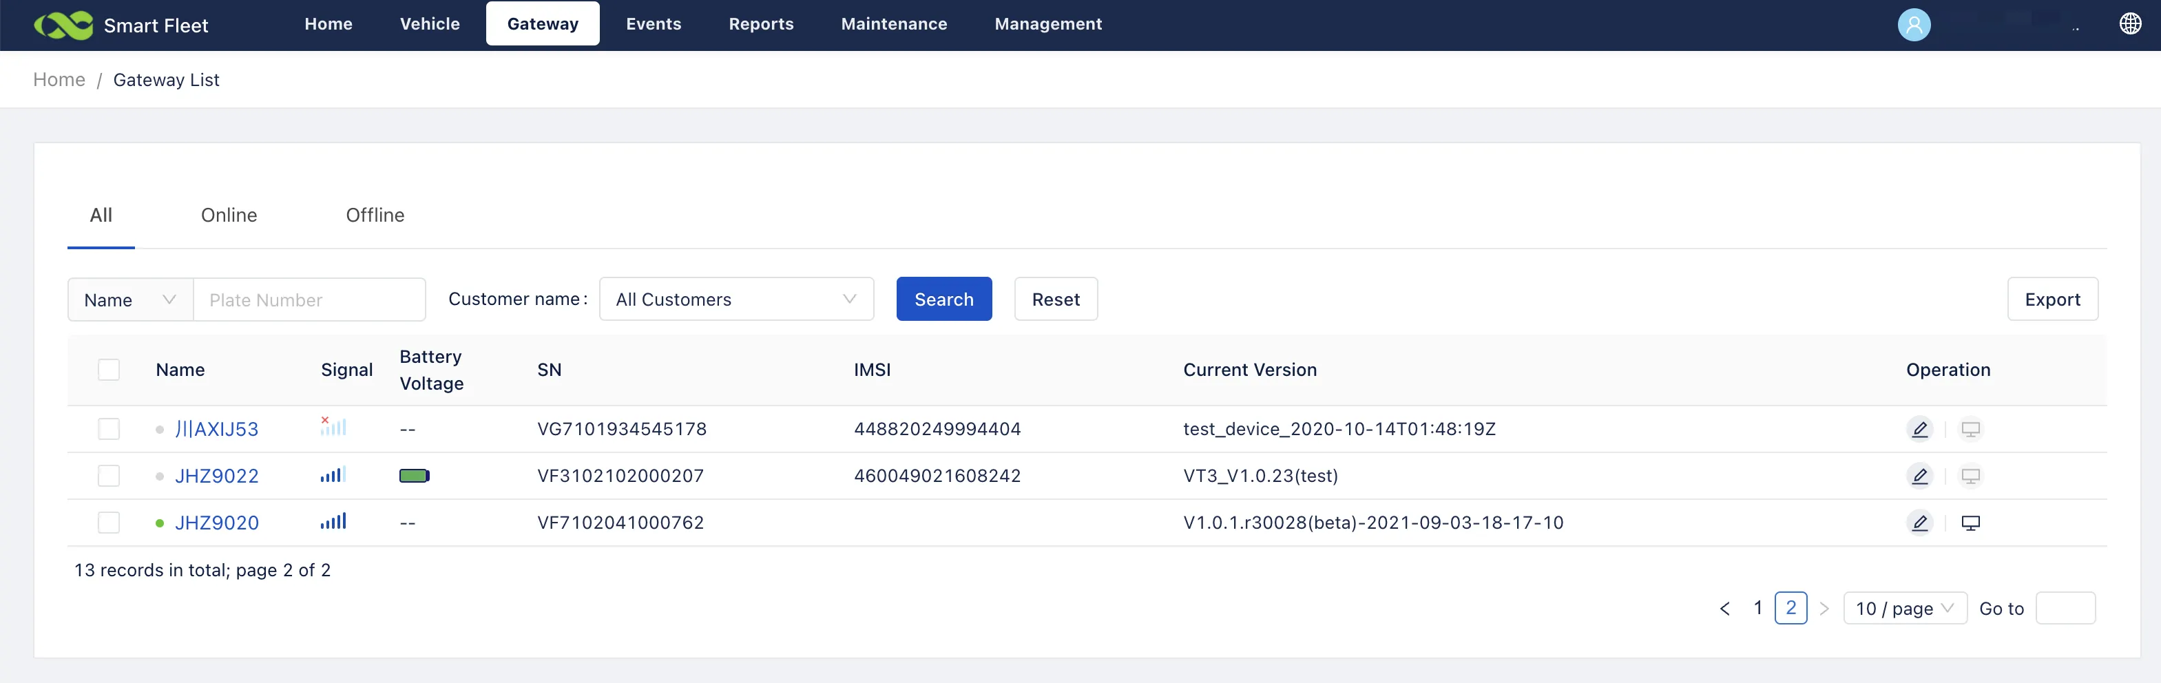Image resolution: width=2161 pixels, height=683 pixels.
Task: Open the user avatar profile icon
Action: point(1914,25)
